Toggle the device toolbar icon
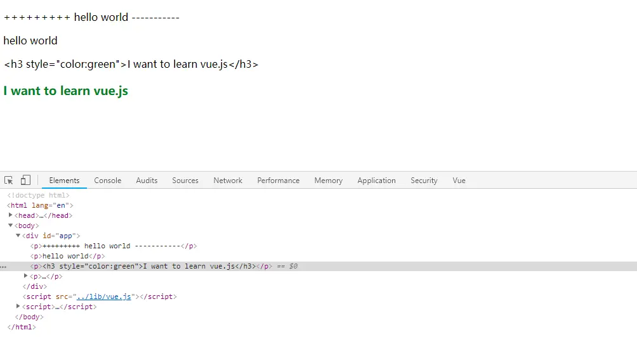This screenshot has width=637, height=356. tap(25, 180)
